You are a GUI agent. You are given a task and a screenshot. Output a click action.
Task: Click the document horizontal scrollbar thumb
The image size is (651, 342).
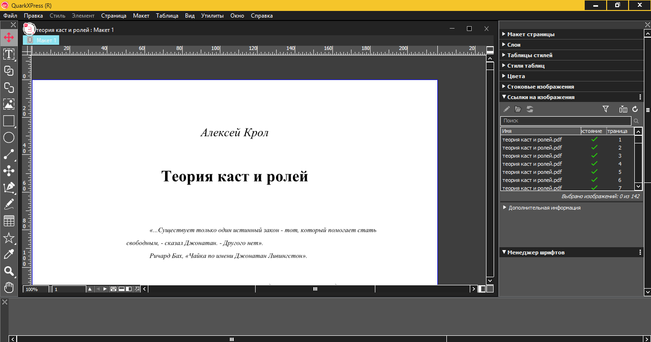315,289
